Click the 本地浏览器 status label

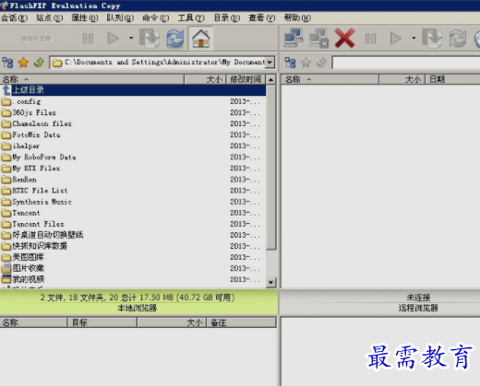point(138,308)
